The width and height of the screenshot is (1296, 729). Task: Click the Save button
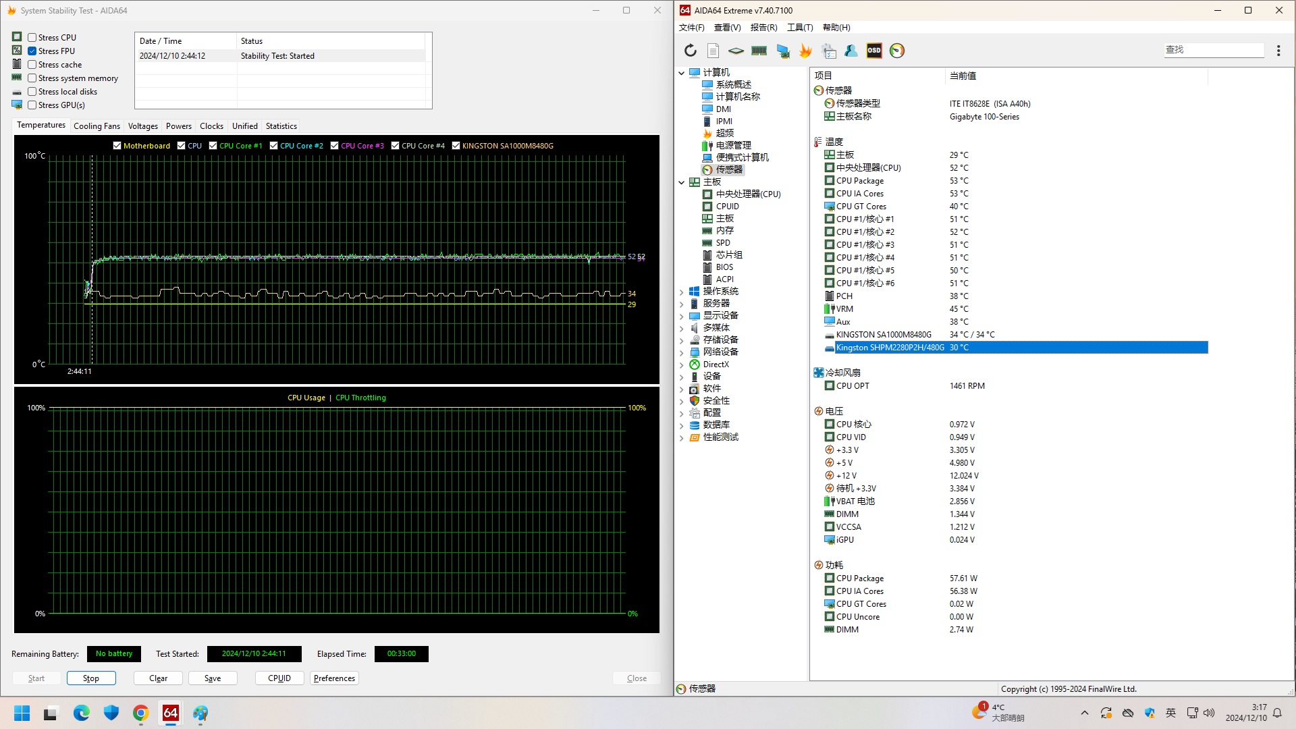[213, 678]
